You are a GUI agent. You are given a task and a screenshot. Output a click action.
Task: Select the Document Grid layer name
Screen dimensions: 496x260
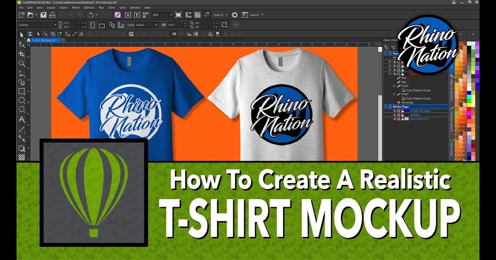419,119
